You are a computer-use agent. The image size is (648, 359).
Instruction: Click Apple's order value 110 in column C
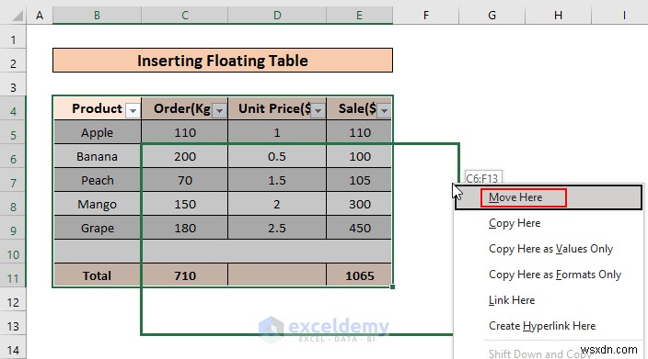pyautogui.click(x=185, y=132)
